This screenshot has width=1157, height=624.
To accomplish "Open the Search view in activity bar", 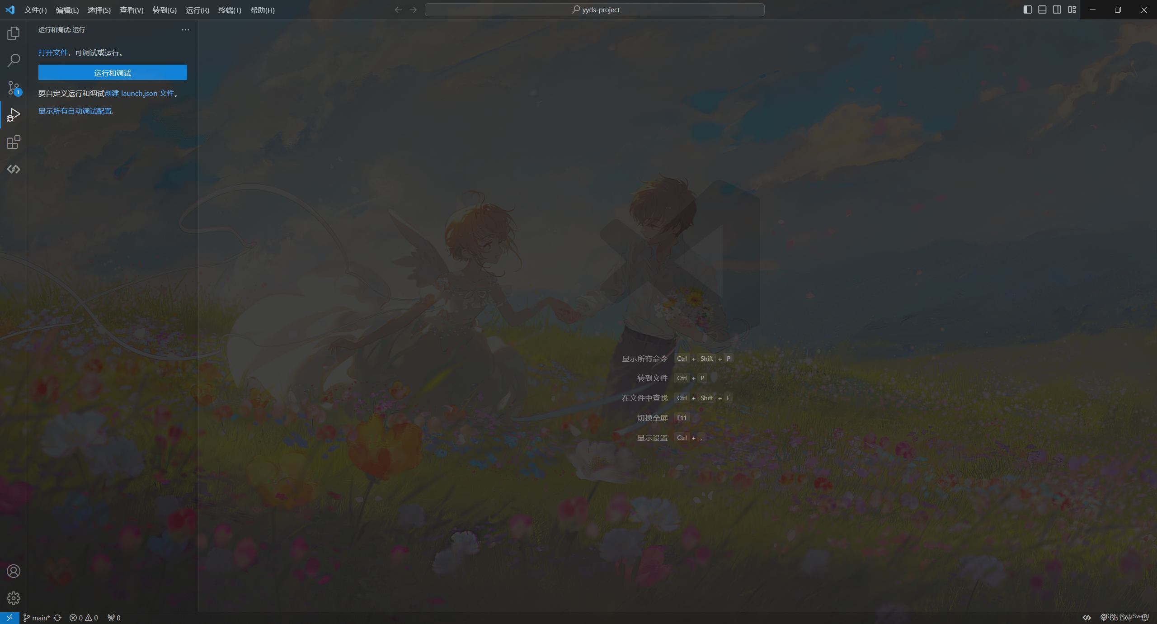I will 14,60.
